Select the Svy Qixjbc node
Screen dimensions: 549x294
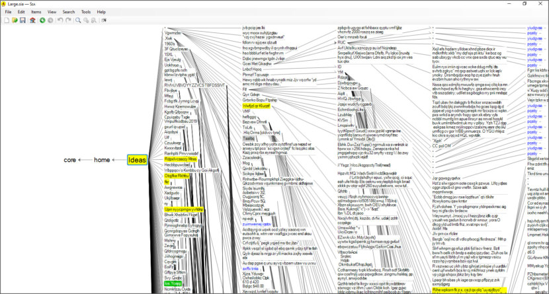pyautogui.click(x=173, y=278)
